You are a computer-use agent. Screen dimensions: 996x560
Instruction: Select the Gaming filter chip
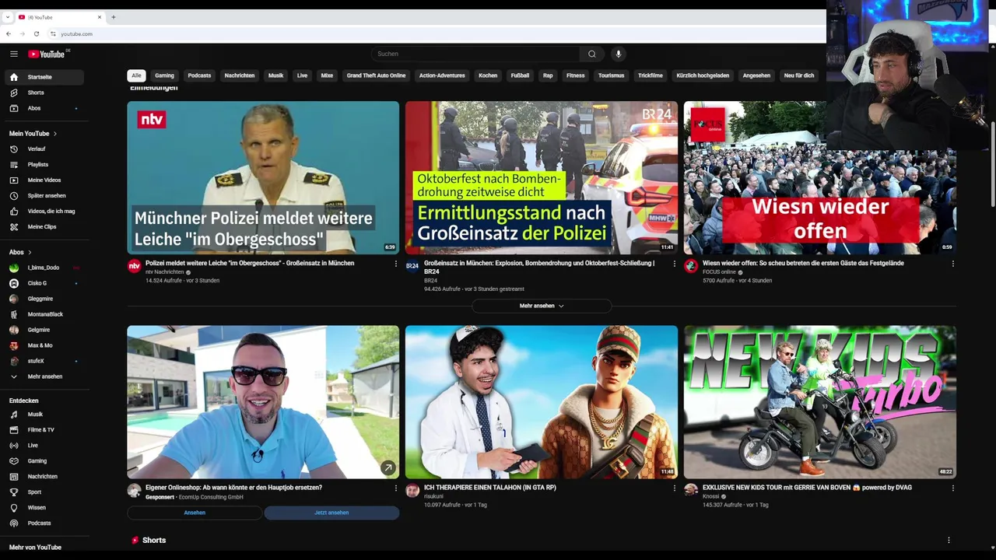164,75
